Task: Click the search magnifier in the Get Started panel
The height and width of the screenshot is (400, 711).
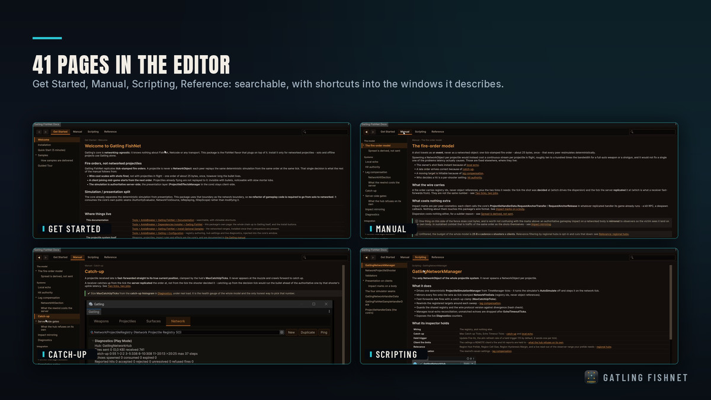Action: (305, 132)
